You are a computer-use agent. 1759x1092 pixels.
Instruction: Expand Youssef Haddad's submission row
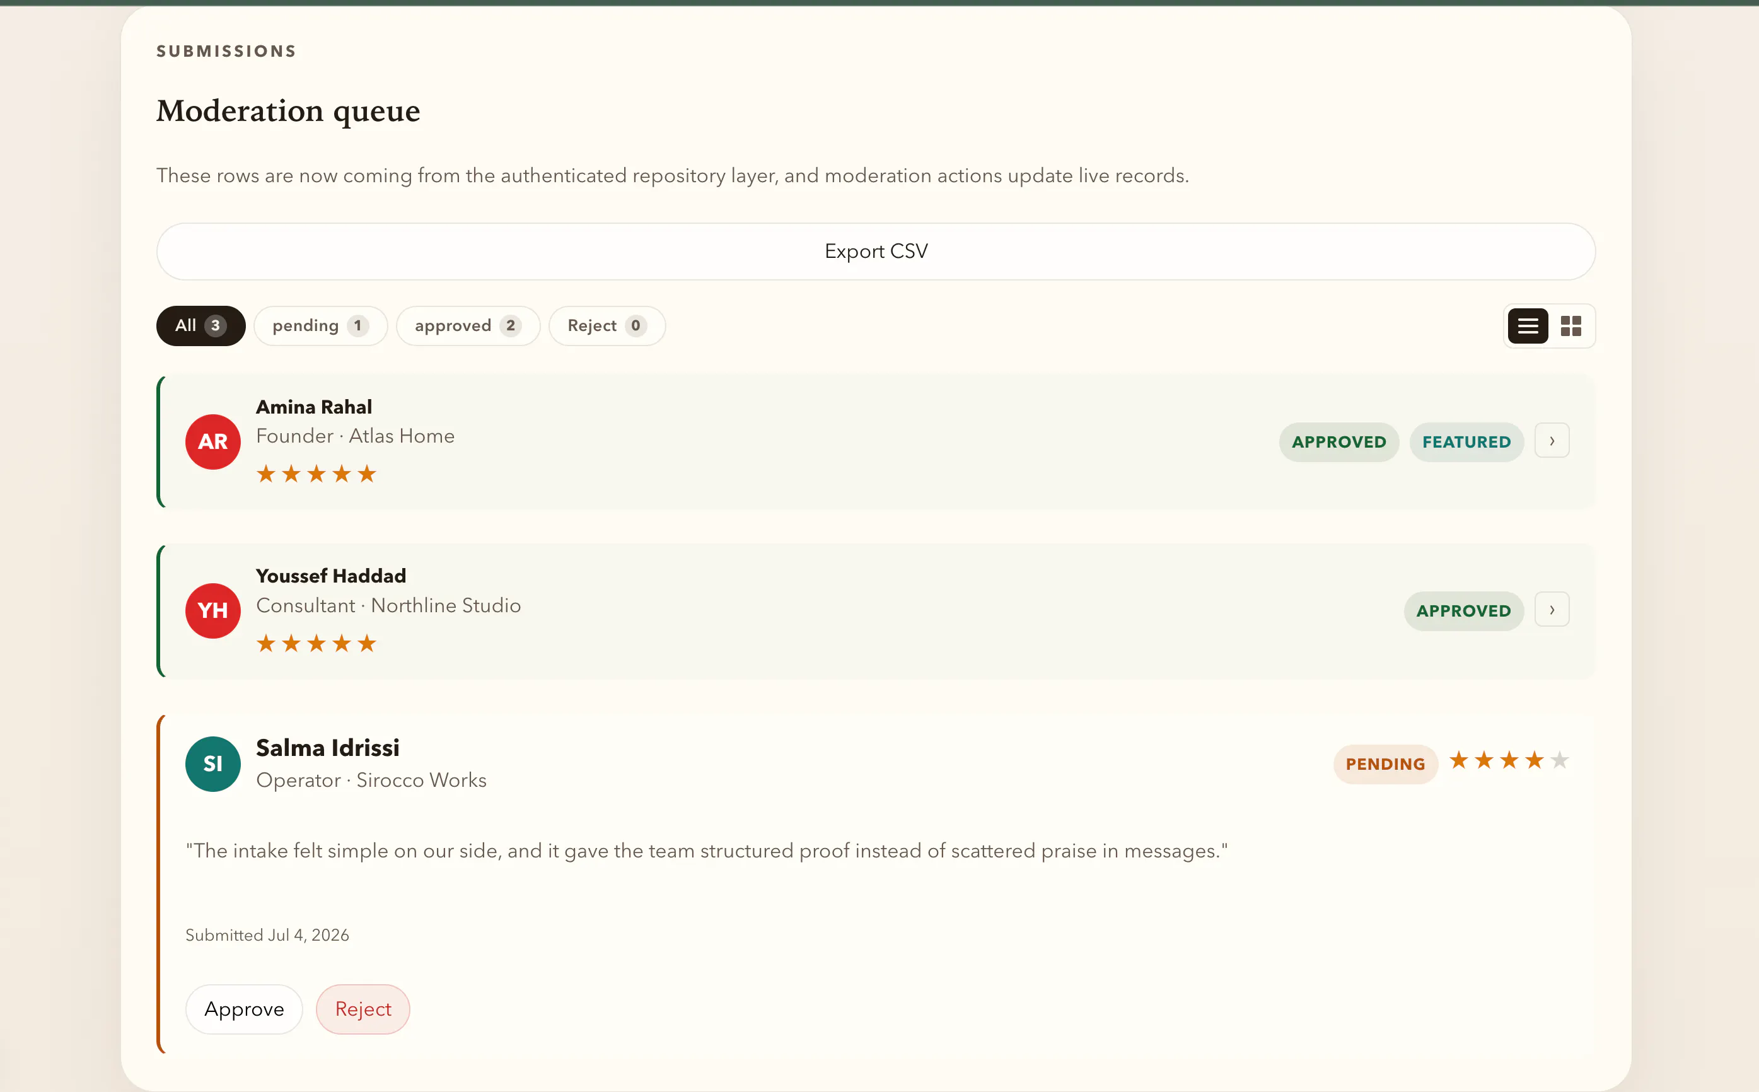coord(1552,610)
